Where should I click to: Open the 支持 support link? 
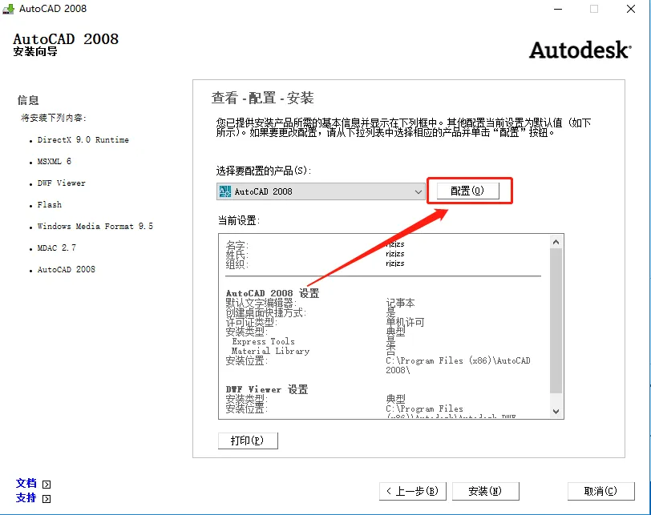pos(26,497)
